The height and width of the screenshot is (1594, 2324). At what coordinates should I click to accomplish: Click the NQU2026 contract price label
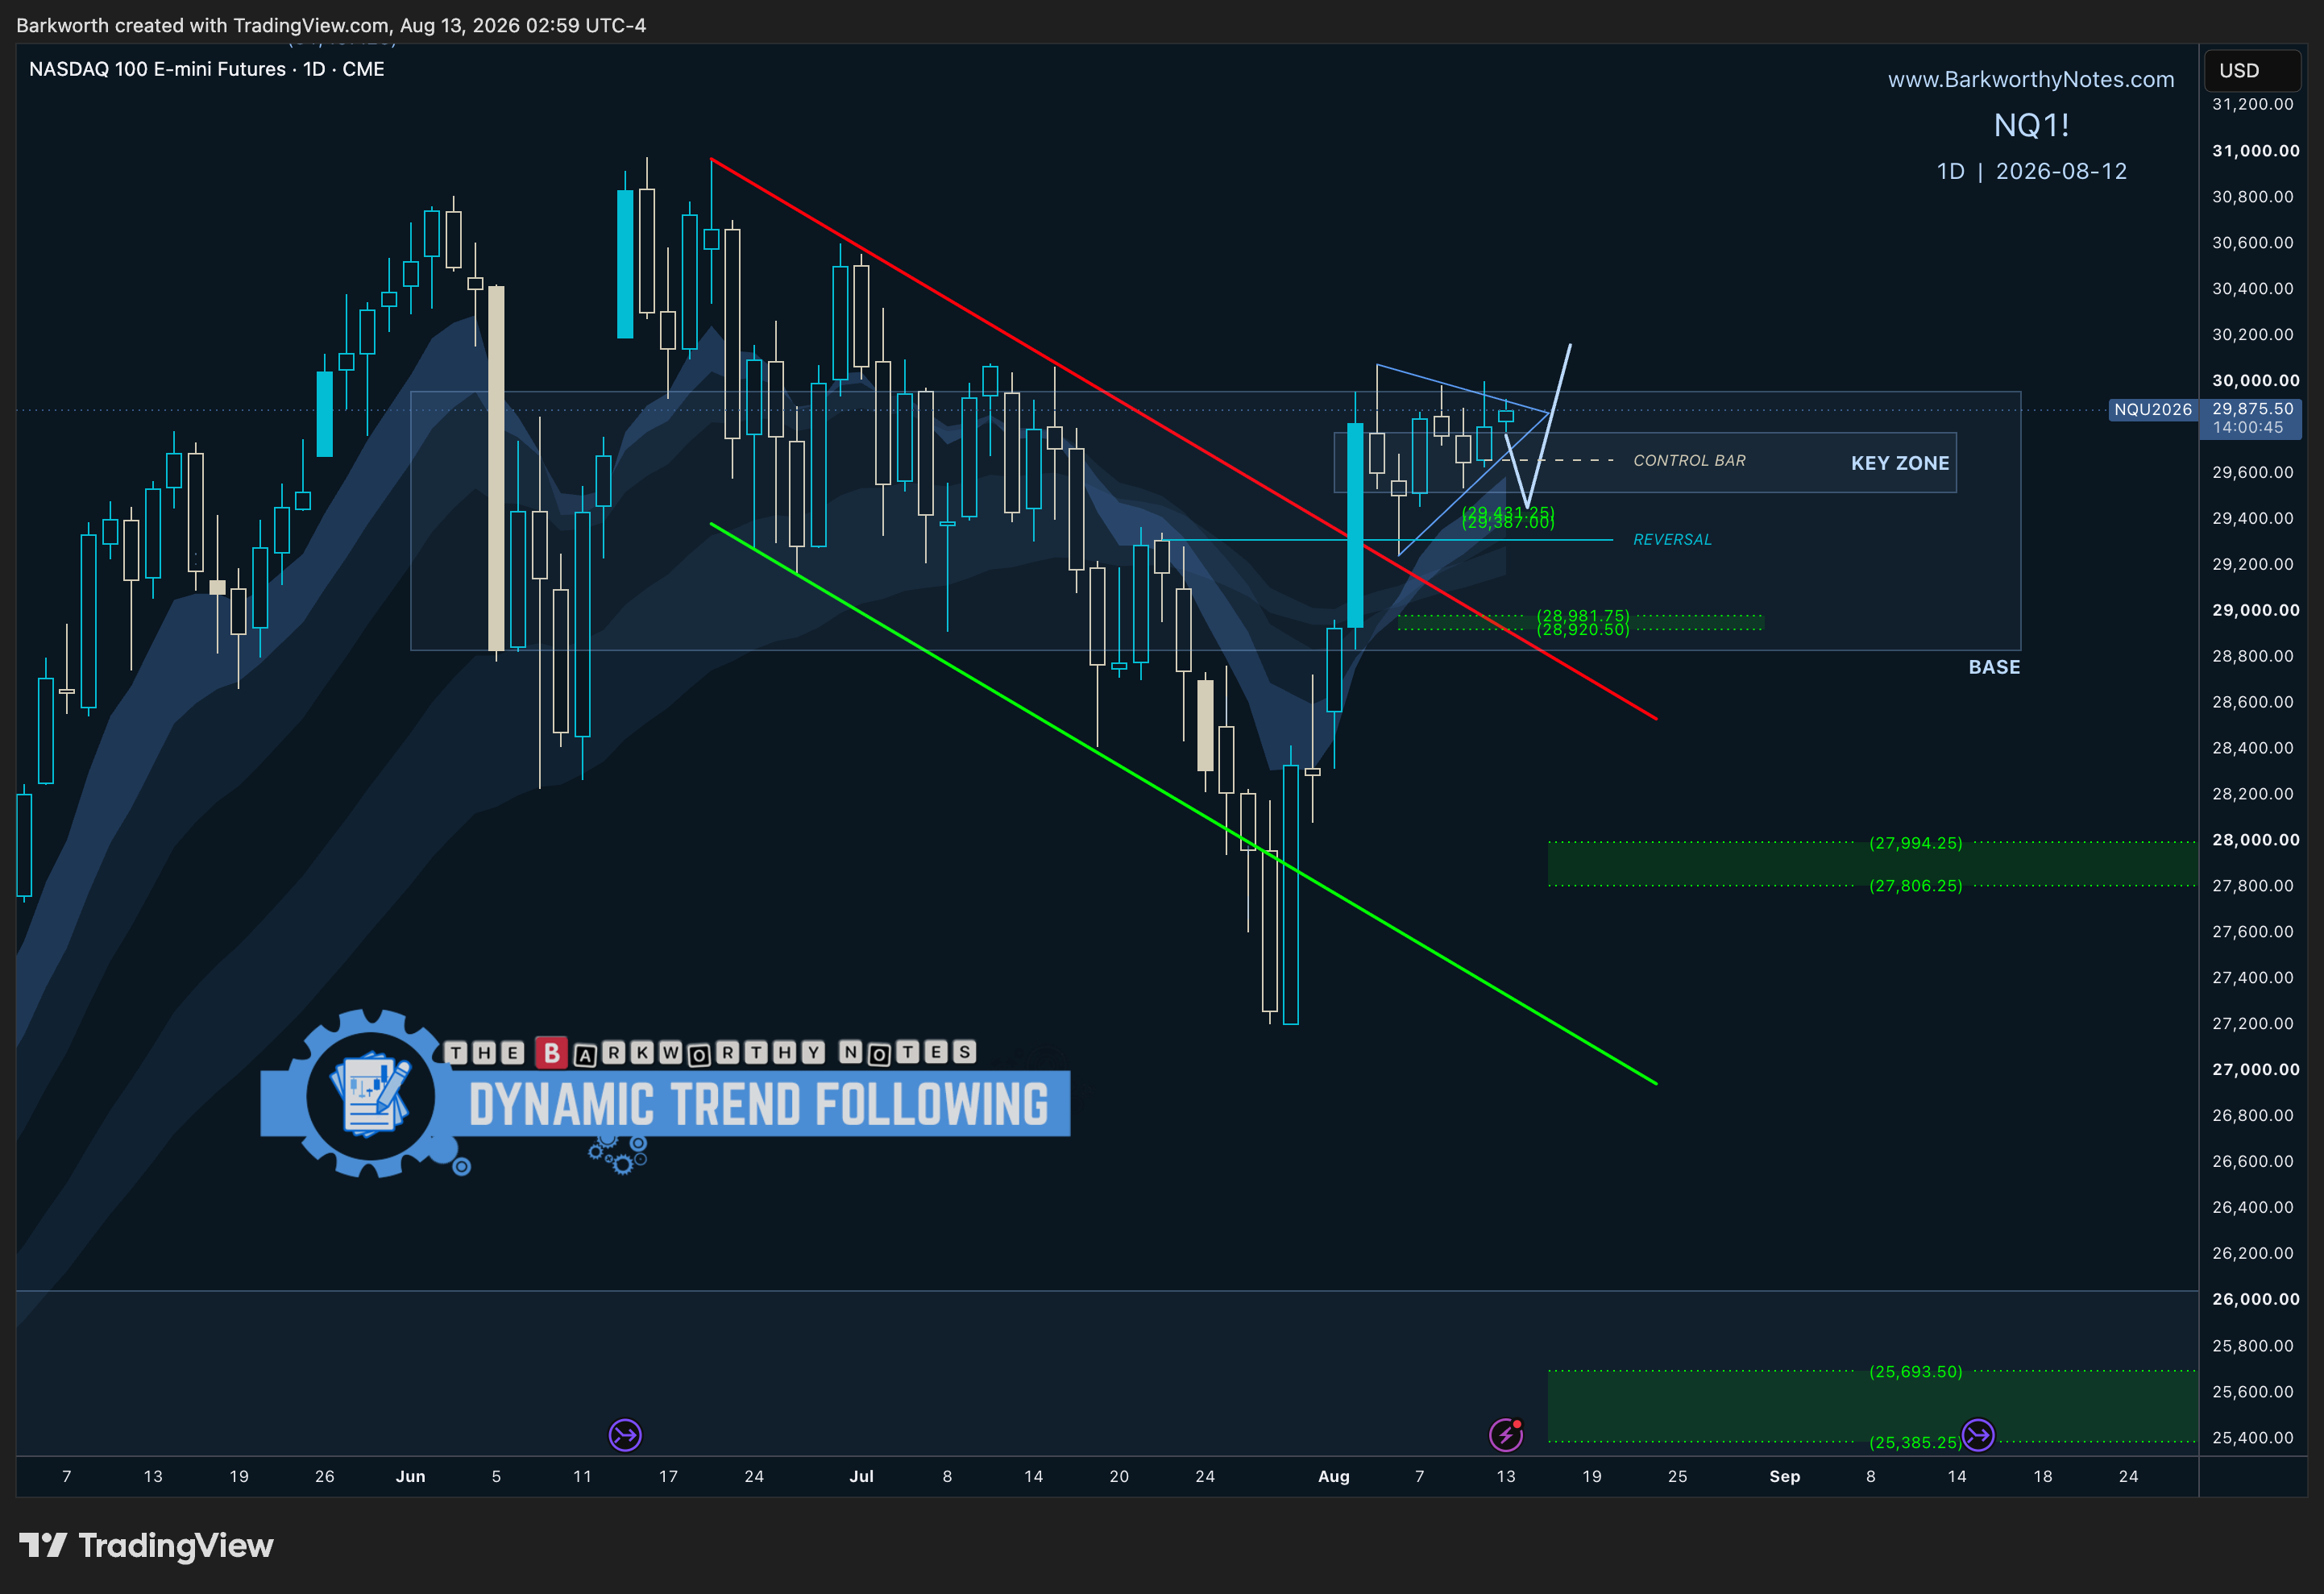click(2152, 409)
